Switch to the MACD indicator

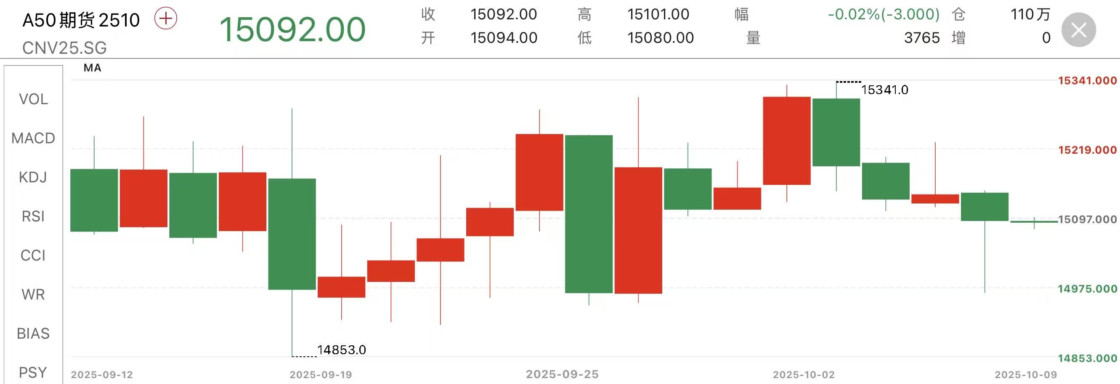coord(34,139)
